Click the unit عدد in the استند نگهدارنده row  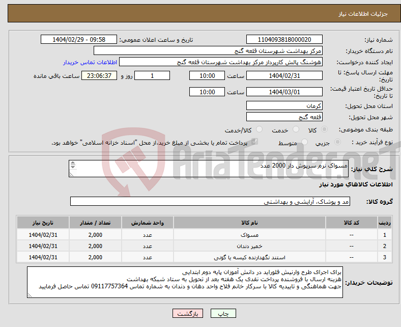(148, 257)
